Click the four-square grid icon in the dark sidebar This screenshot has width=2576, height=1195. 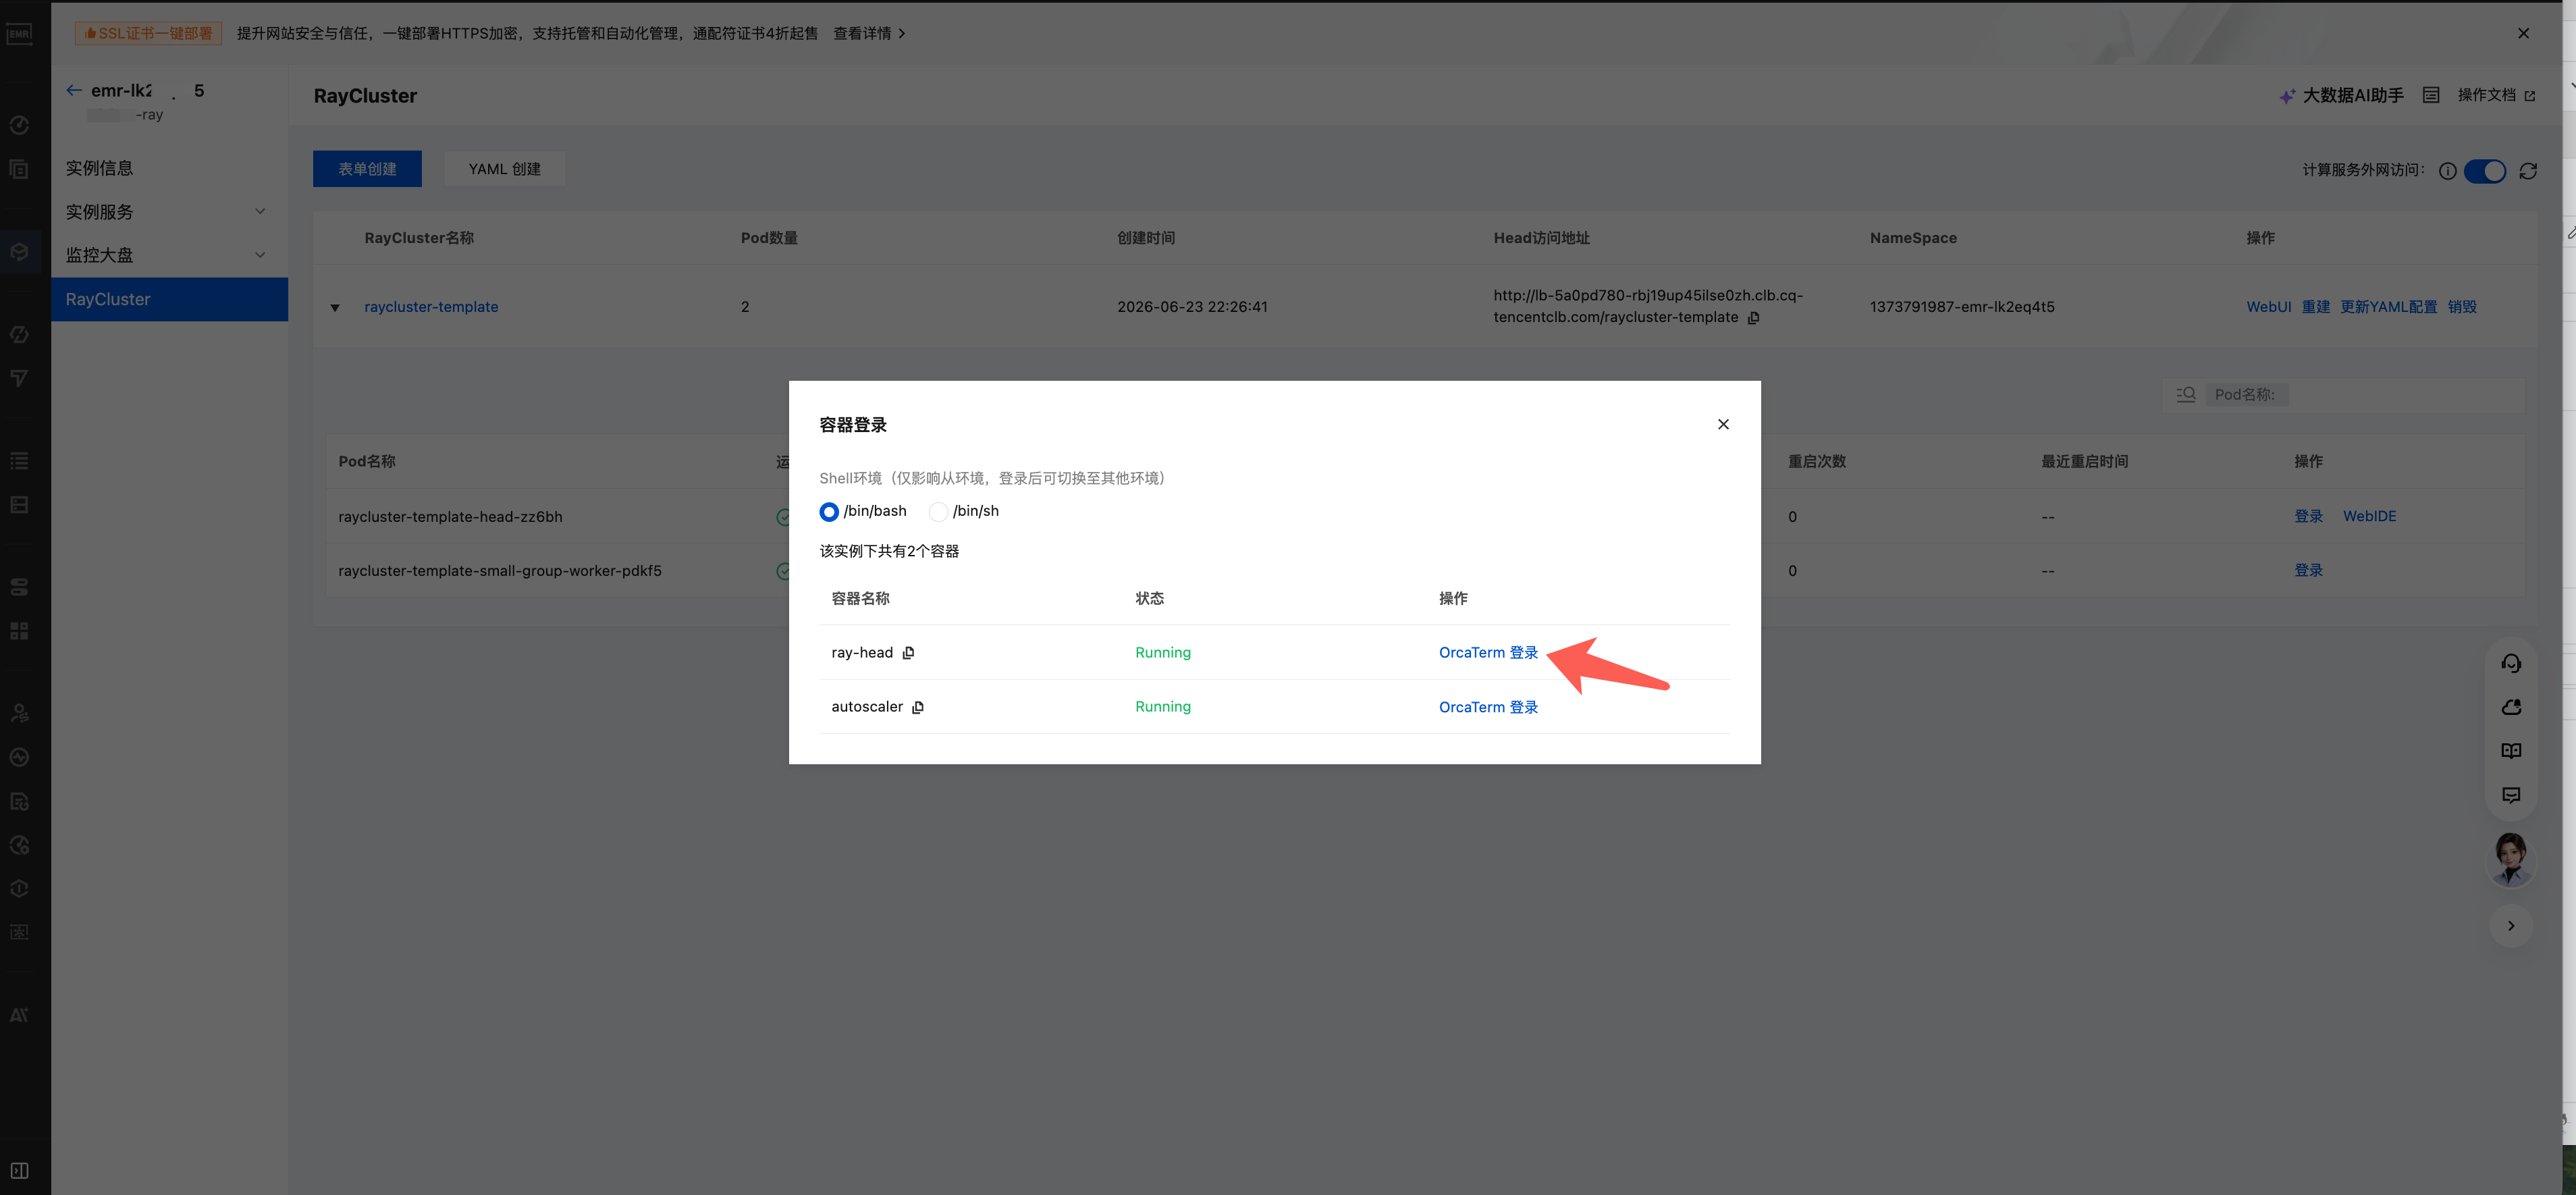(19, 631)
